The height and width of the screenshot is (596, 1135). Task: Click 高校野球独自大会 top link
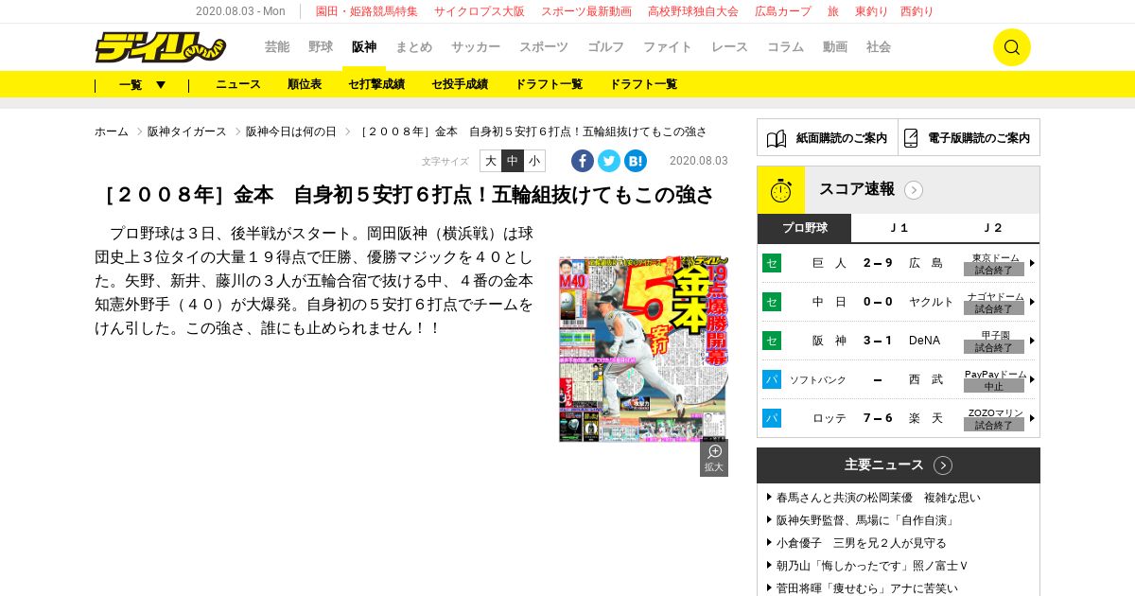coord(693,11)
